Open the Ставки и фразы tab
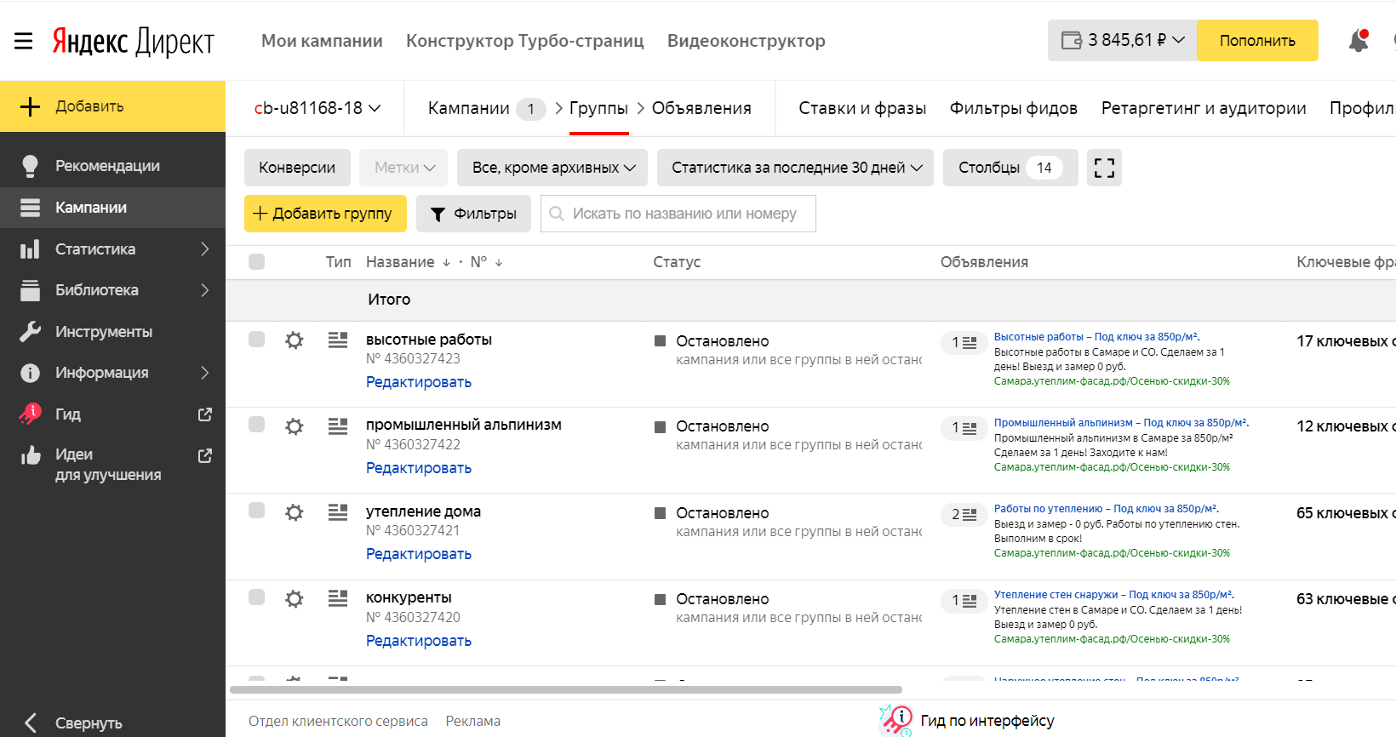Viewport: 1396px width, 737px height. 862,108
